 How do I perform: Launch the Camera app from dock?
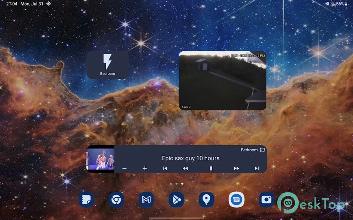tap(267, 199)
